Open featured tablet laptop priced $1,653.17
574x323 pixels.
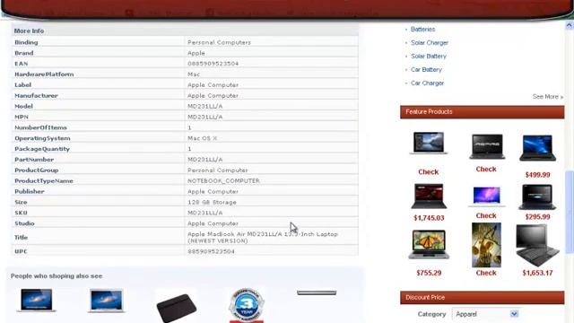click(x=537, y=245)
